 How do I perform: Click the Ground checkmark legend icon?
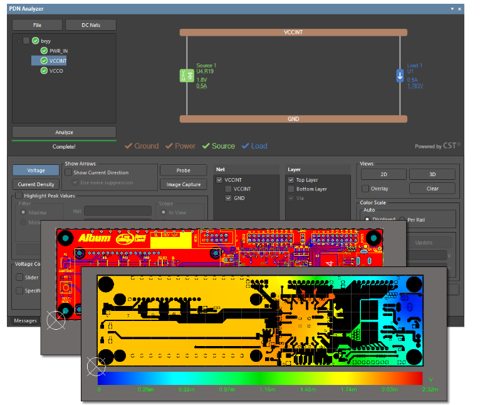click(x=128, y=146)
